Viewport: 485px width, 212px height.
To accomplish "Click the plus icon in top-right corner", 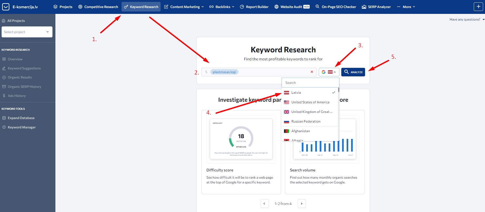I will pyautogui.click(x=478, y=7).
